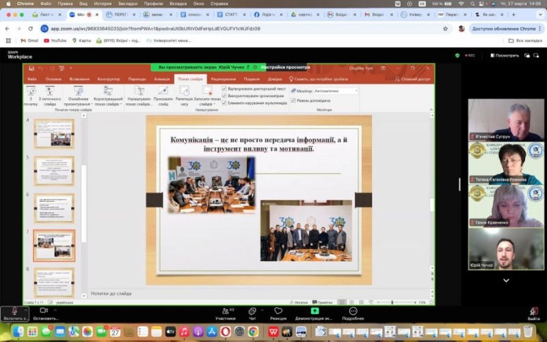Toggle Використовувати хронометраж checkbox

point(224,96)
